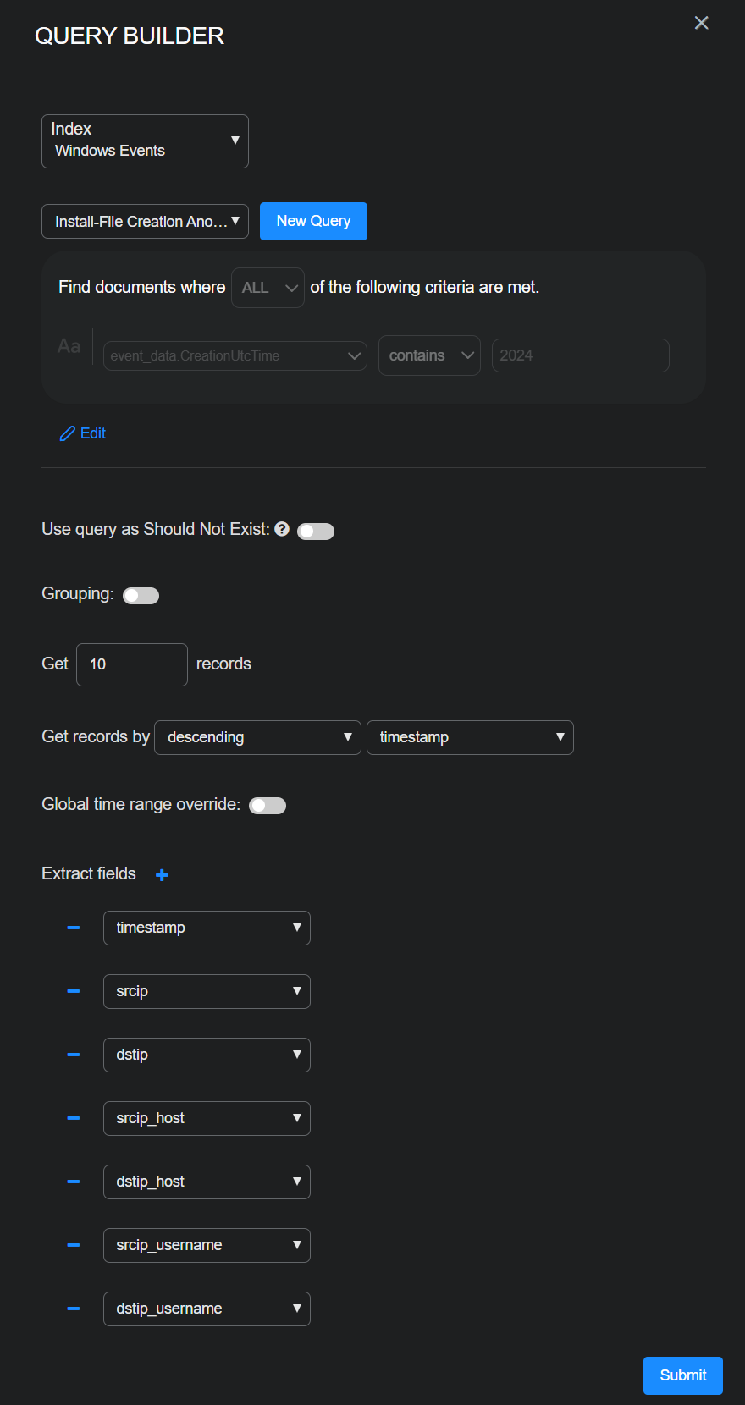Remove the dstip_host extract field

pos(74,1182)
